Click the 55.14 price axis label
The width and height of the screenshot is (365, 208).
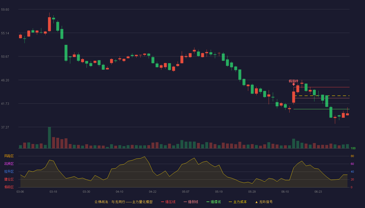[x=5, y=33]
